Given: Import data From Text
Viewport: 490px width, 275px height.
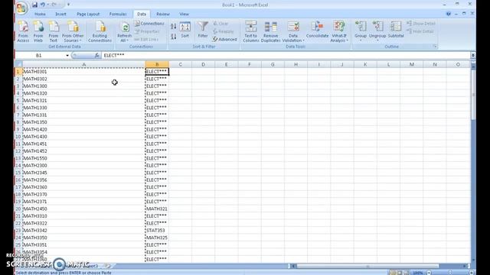Looking at the screenshot, I should pos(54,31).
